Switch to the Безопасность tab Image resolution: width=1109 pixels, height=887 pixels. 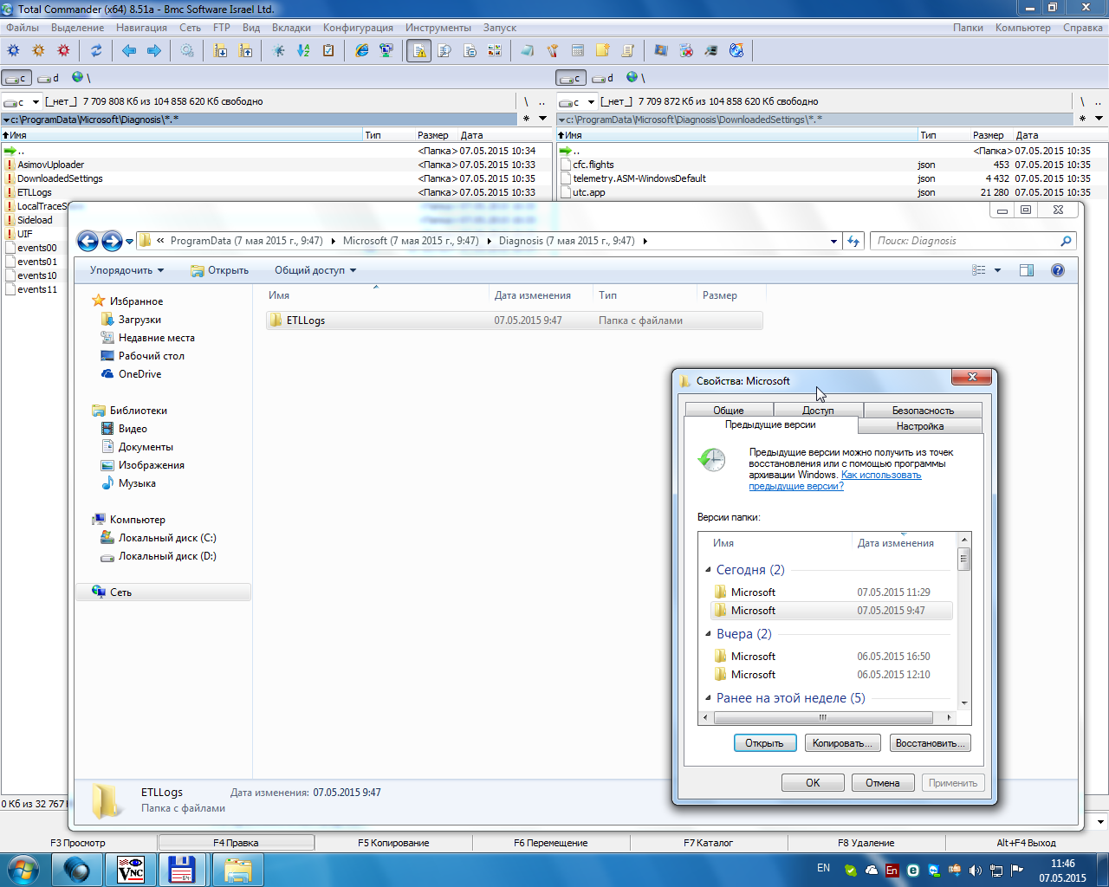(923, 410)
